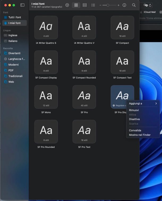Screen dimensions: 162x201
Task: Select Italiano language filter
Action: (x=15, y=41)
